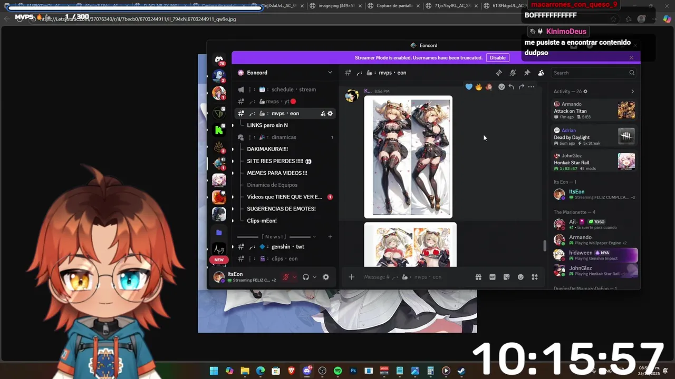Click the chat scrollbar thumb
Image resolution: width=675 pixels, height=379 pixels.
(x=545, y=246)
